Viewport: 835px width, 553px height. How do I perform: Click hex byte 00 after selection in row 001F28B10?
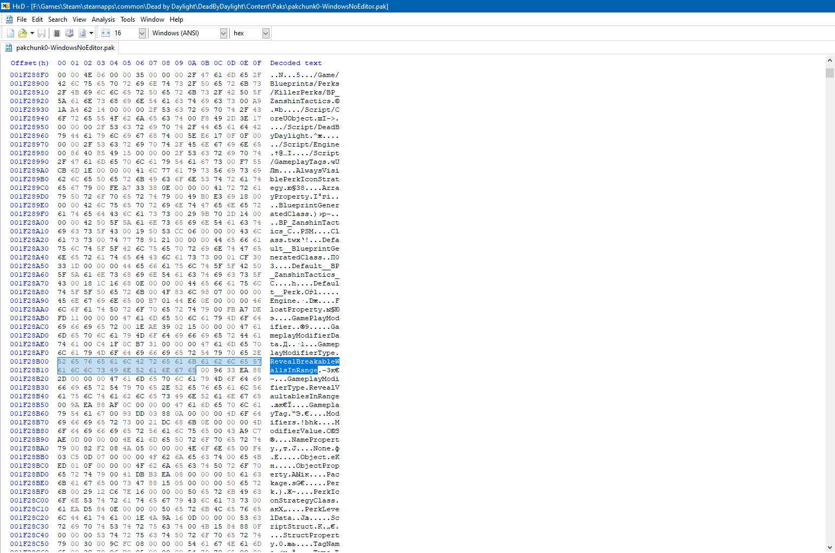pos(205,370)
